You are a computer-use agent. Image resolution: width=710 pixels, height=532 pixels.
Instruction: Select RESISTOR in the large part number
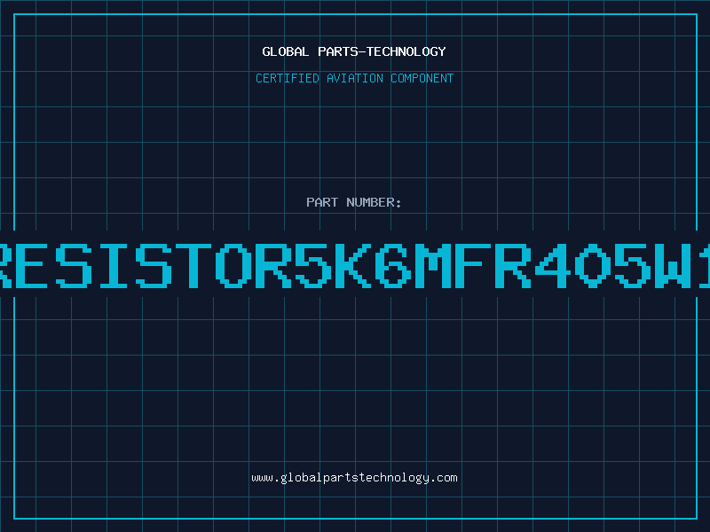[146, 265]
